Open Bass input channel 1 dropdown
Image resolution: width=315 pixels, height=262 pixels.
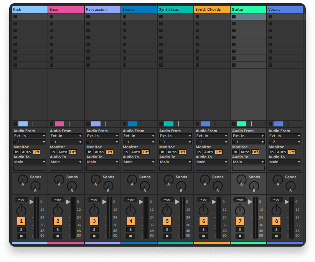[66, 142]
